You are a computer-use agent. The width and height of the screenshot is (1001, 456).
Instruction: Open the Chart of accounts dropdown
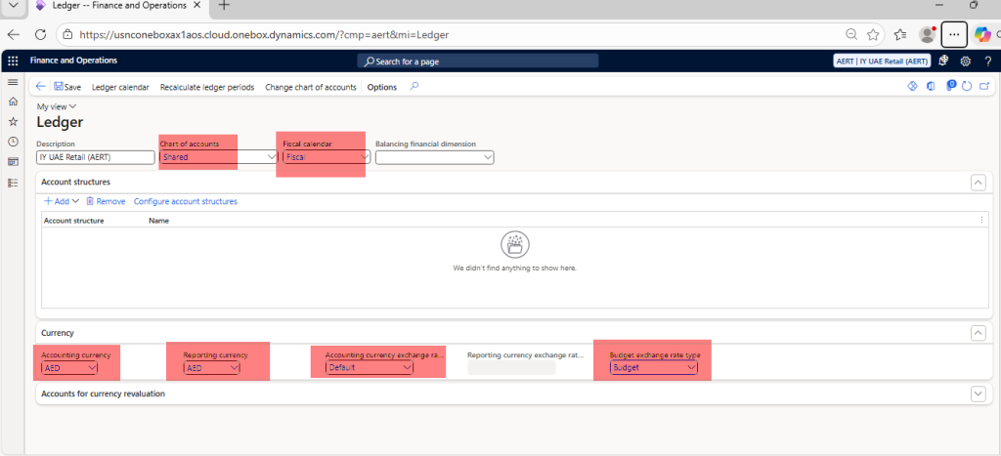pyautogui.click(x=272, y=157)
